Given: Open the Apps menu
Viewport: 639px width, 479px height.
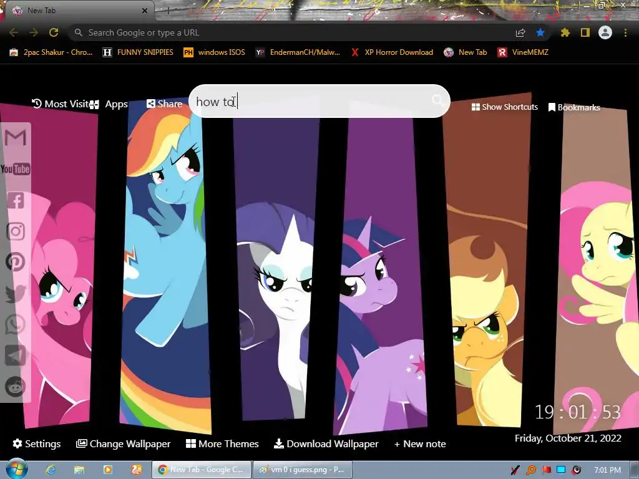Looking at the screenshot, I should (x=109, y=104).
